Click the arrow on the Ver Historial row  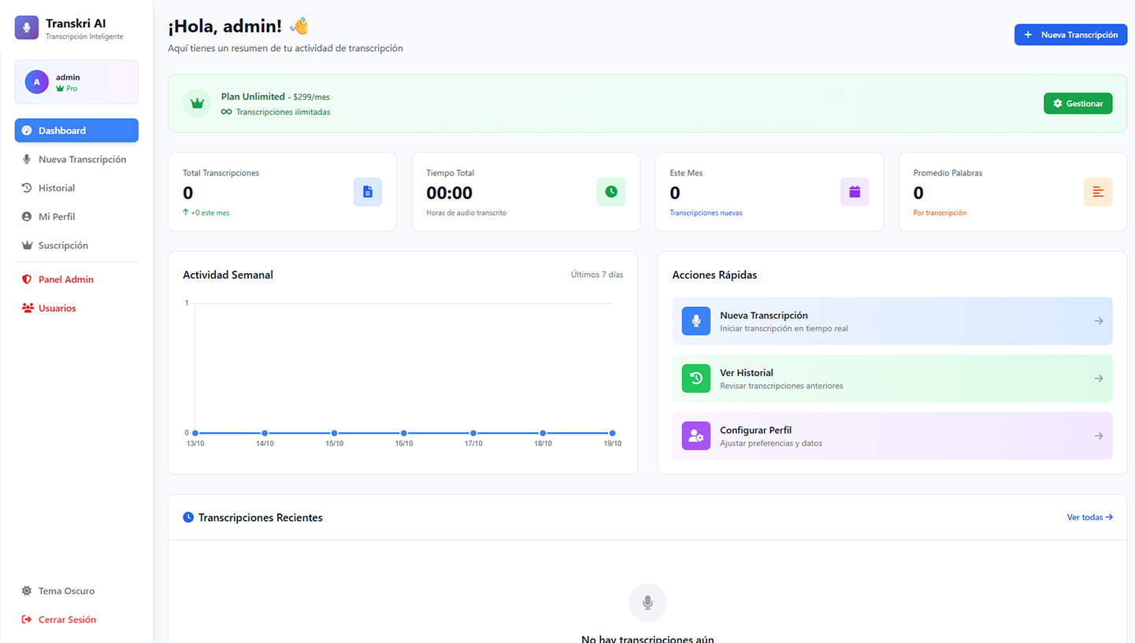(x=1098, y=379)
